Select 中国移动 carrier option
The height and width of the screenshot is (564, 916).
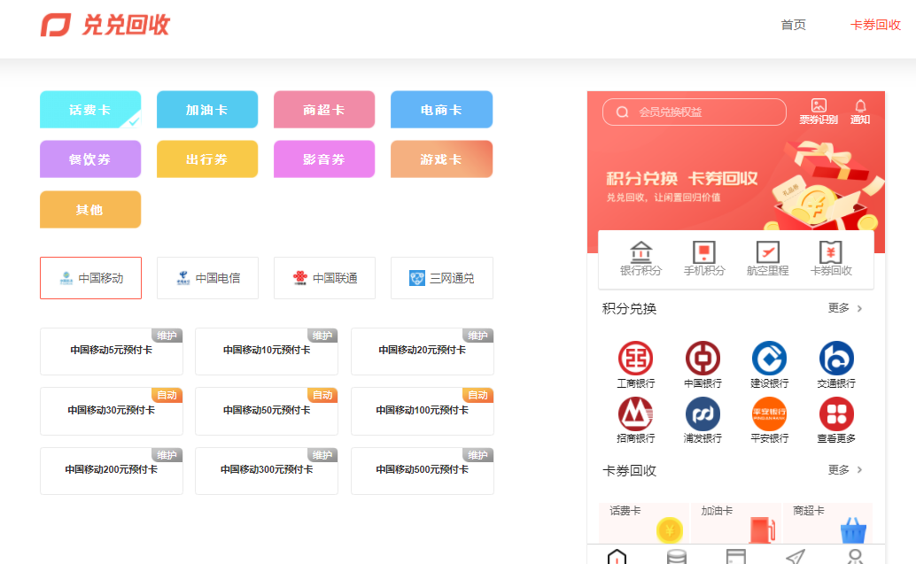pyautogui.click(x=90, y=278)
